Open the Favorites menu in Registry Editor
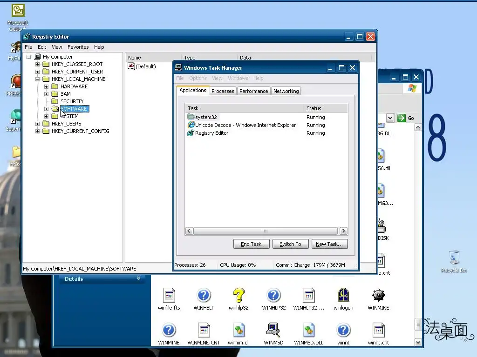The width and height of the screenshot is (477, 357). click(x=78, y=47)
